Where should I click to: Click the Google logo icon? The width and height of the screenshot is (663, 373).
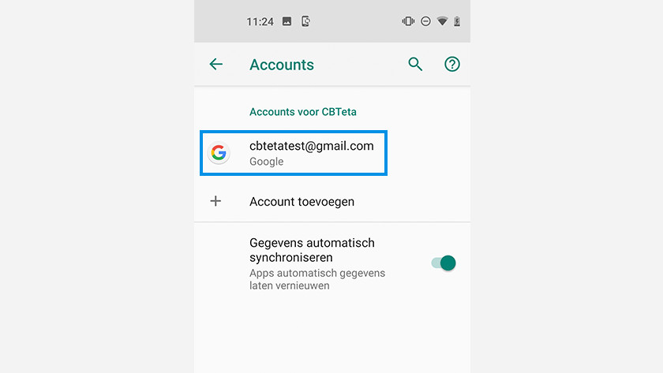point(219,152)
